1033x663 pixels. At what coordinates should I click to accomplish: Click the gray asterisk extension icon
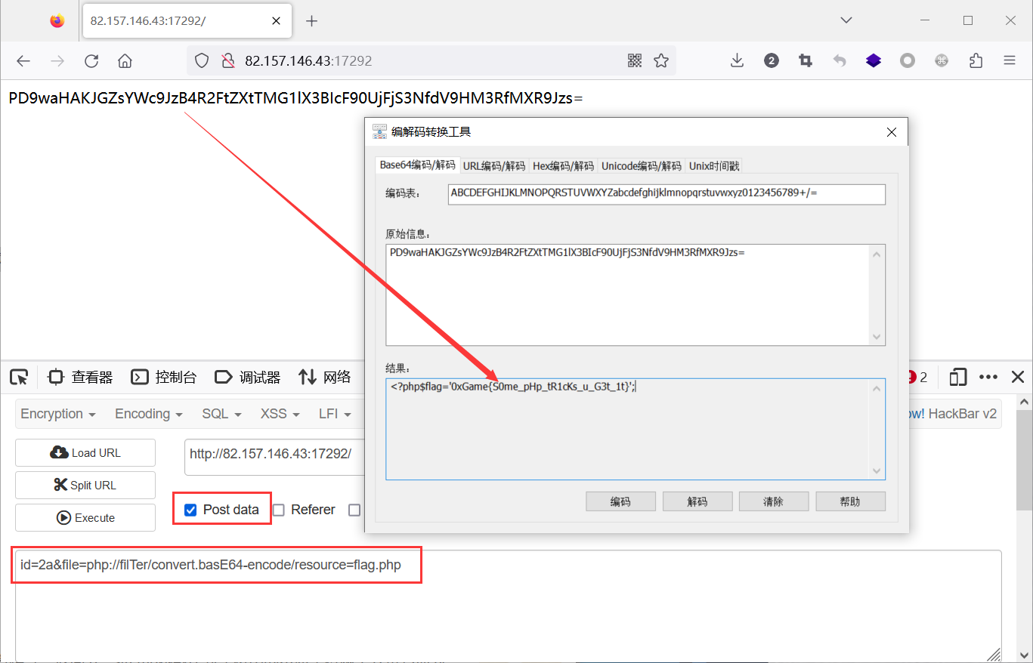click(942, 61)
